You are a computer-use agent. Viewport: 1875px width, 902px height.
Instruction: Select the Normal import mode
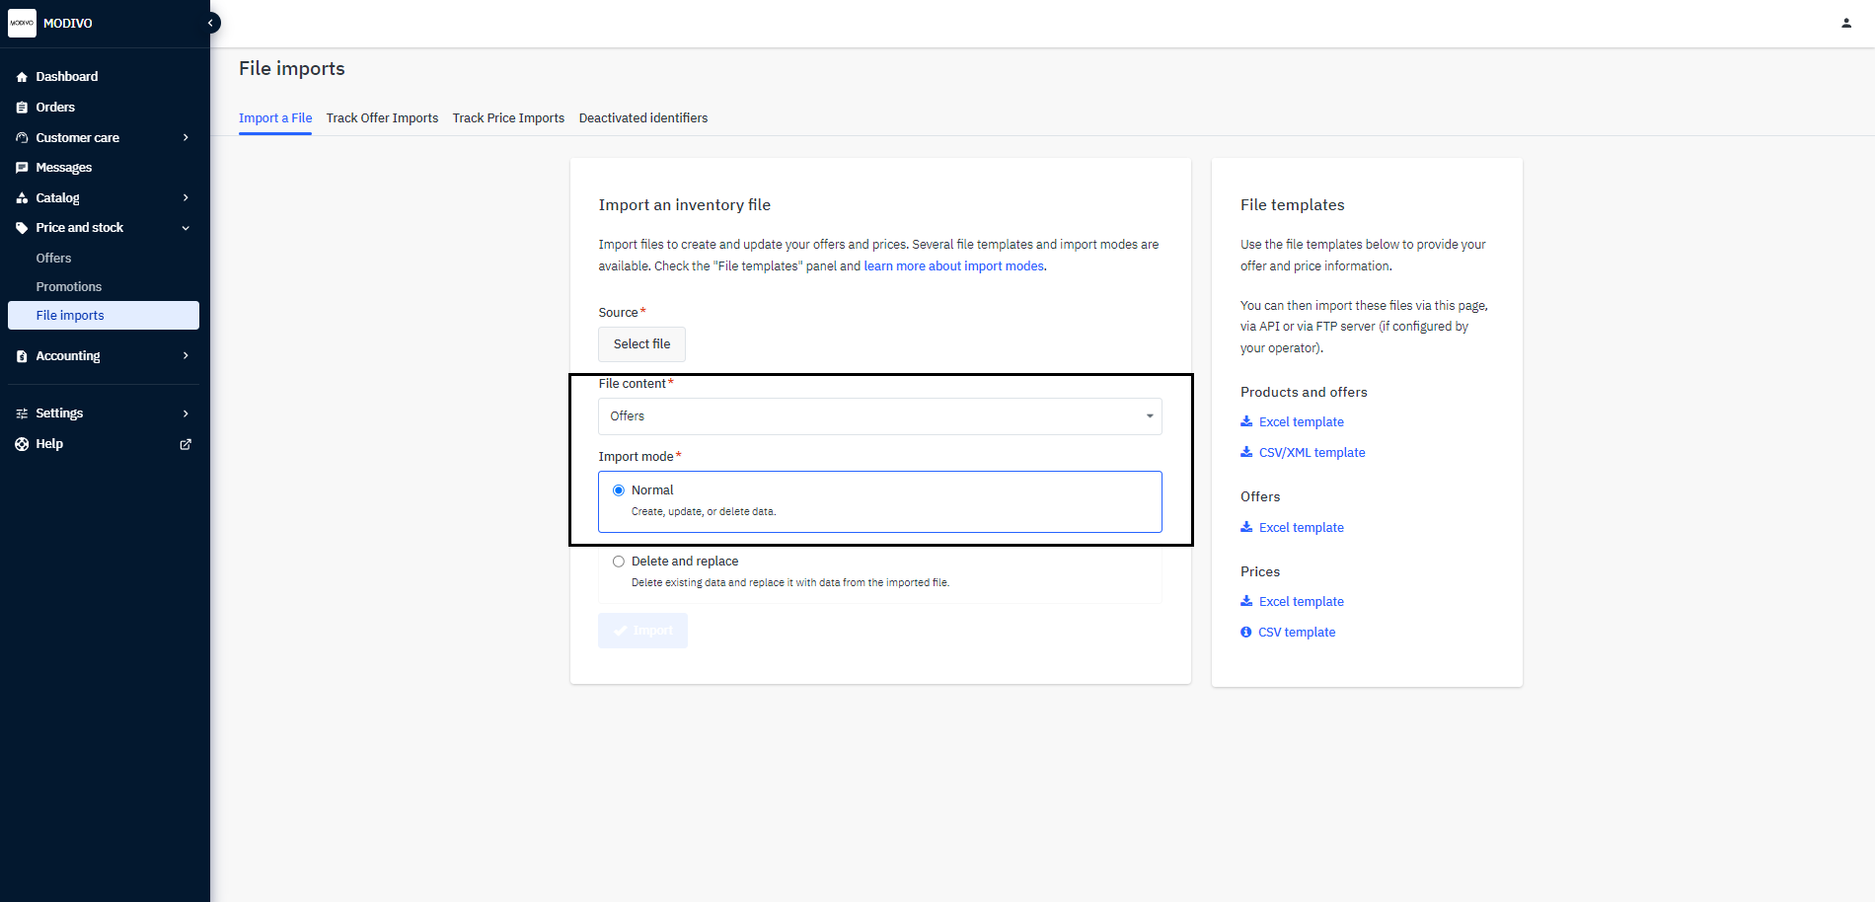(x=619, y=490)
